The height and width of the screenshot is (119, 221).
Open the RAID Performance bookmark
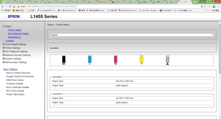tap(128, 10)
